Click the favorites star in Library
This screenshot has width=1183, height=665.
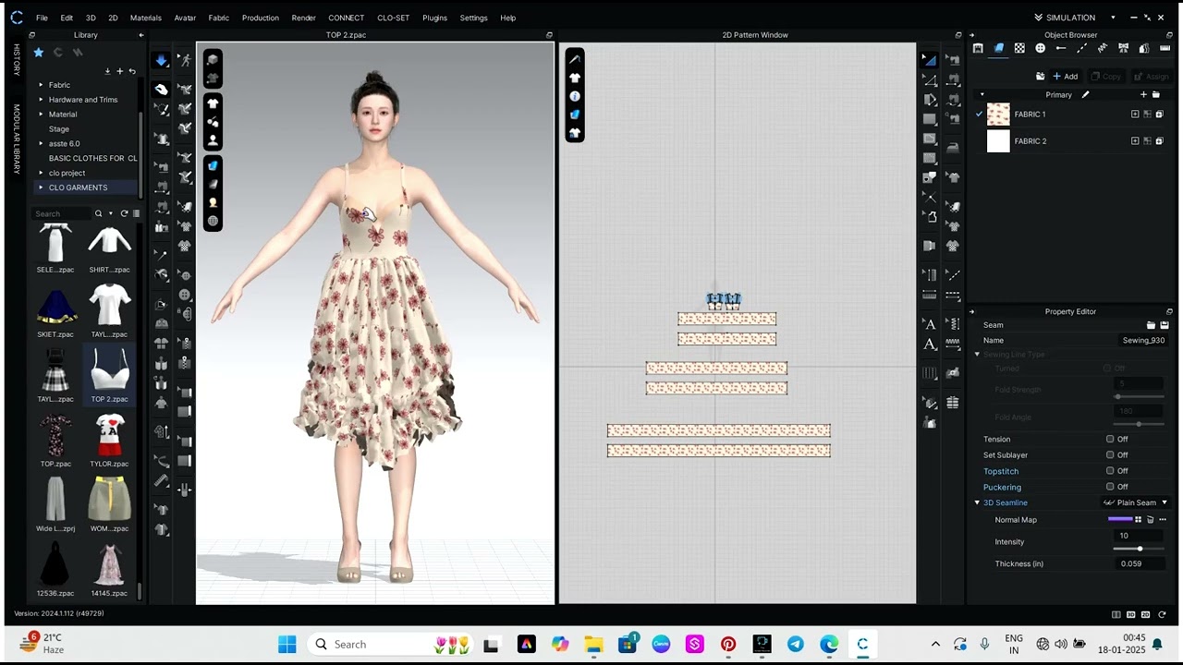point(38,53)
